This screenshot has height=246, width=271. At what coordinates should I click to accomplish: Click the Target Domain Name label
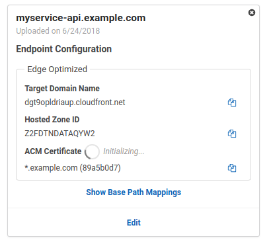coord(62,89)
